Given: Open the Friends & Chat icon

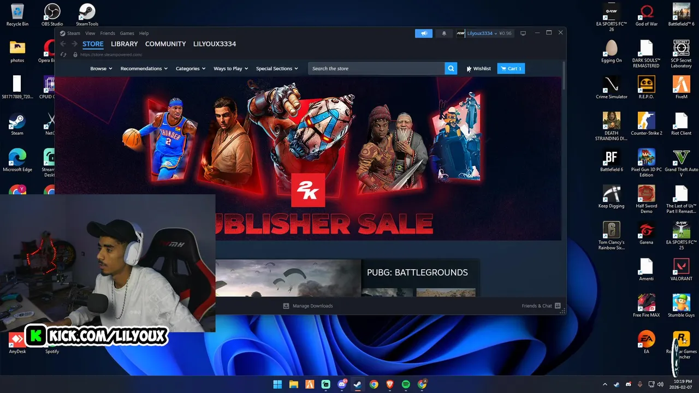Looking at the screenshot, I should [x=558, y=306].
